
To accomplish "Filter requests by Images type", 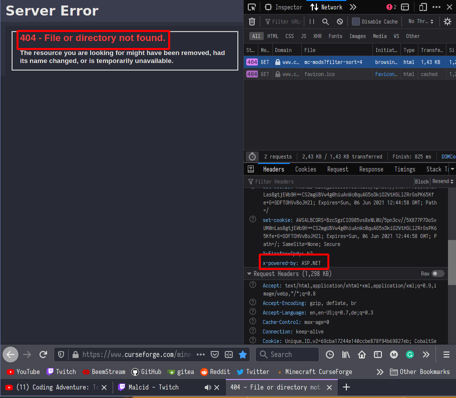I will tap(357, 36).
